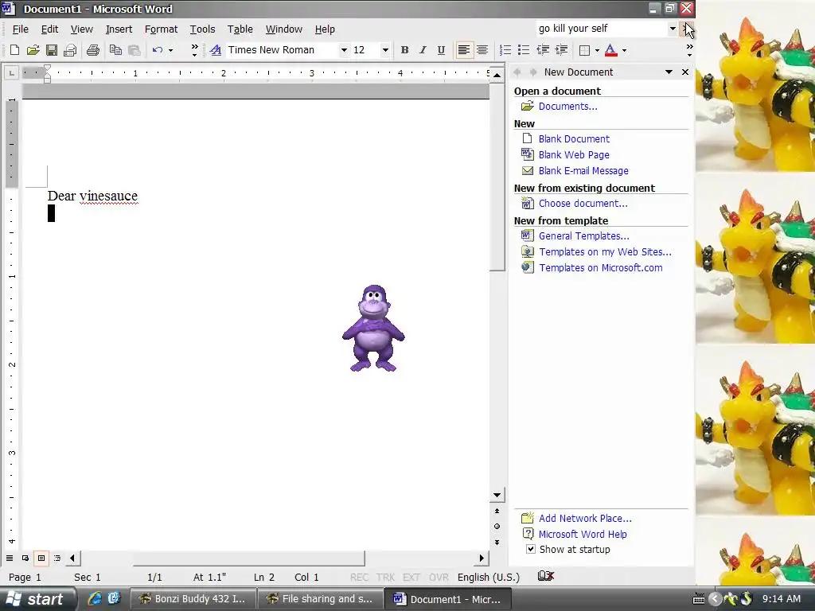Click Blank E-mail Message link
Viewport: 815px width, 611px height.
click(583, 170)
